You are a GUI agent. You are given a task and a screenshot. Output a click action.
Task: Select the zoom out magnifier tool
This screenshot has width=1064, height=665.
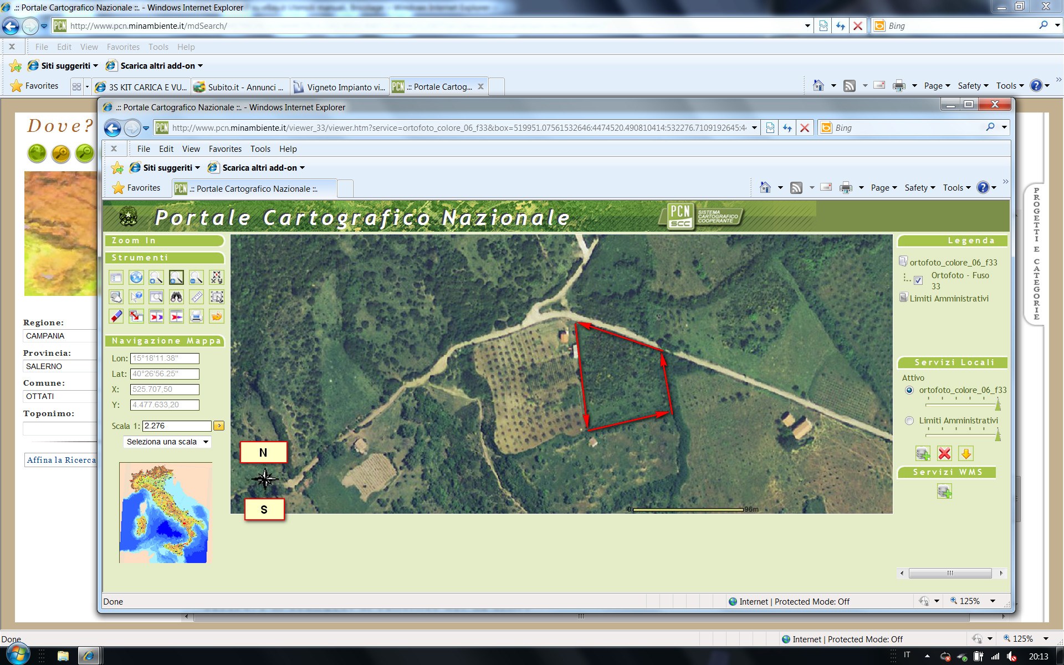[196, 278]
